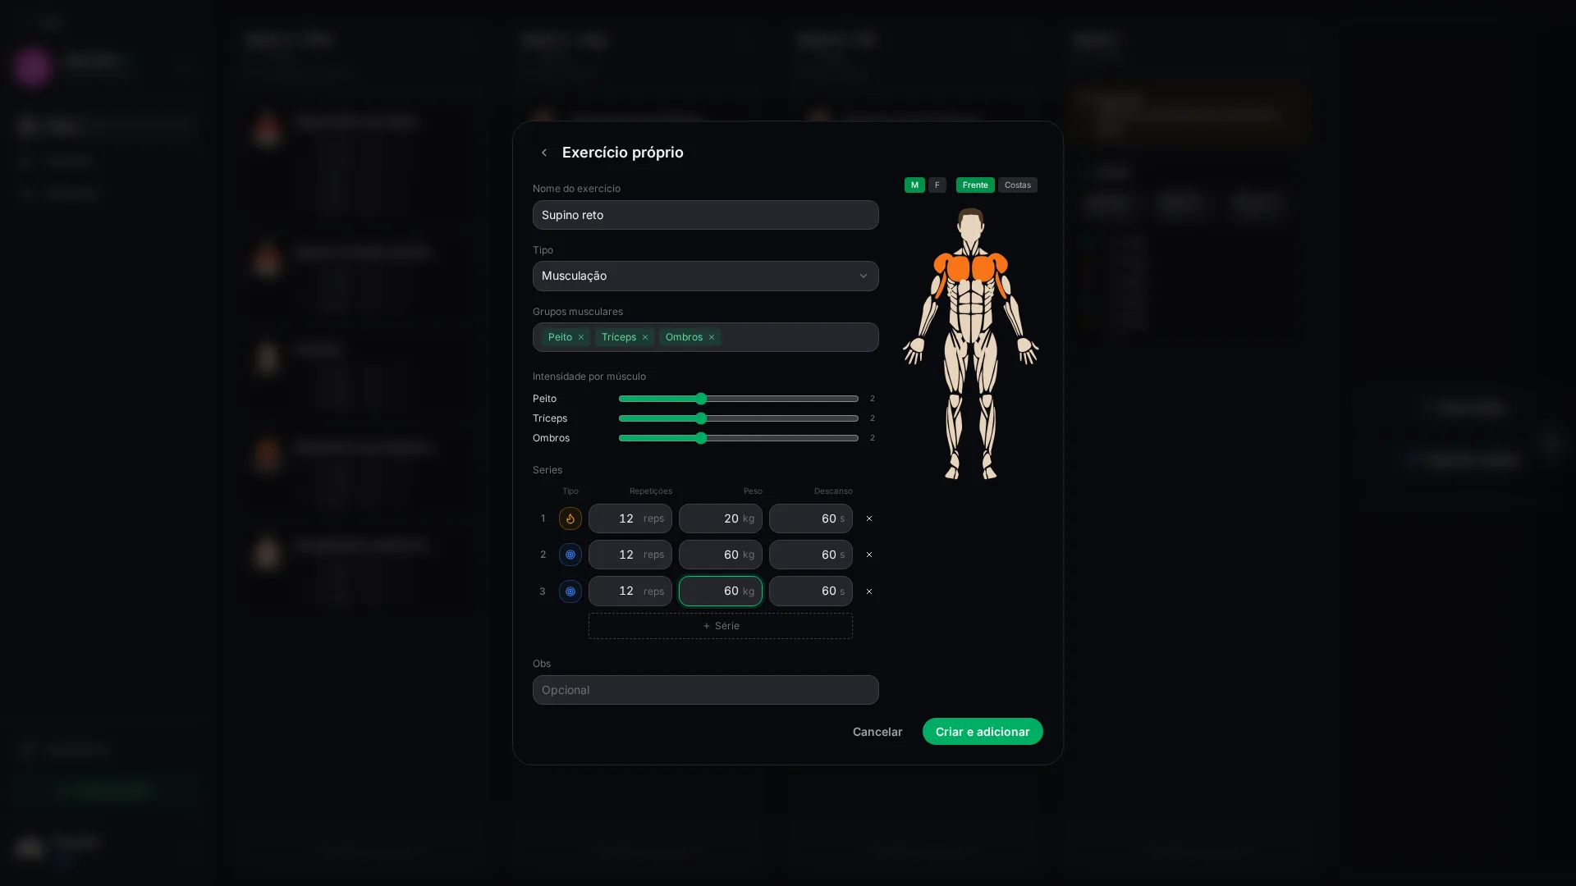Click series 2 weight field
The height and width of the screenshot is (886, 1576).
click(721, 555)
